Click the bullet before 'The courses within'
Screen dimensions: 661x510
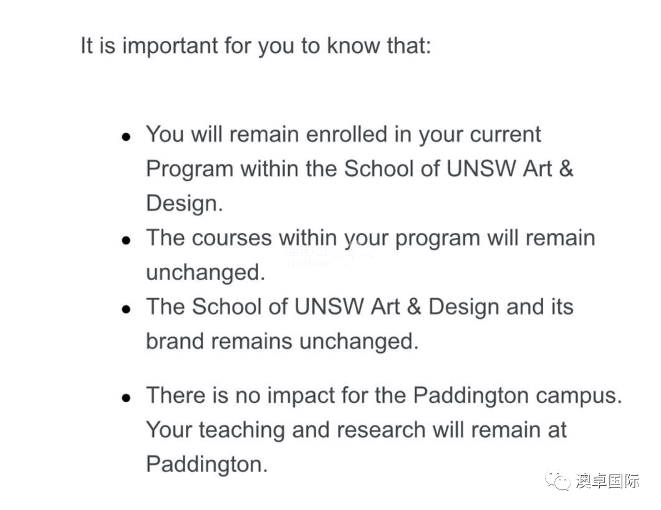125,240
